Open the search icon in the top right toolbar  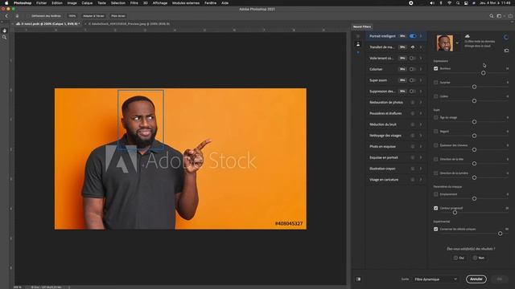click(x=492, y=16)
